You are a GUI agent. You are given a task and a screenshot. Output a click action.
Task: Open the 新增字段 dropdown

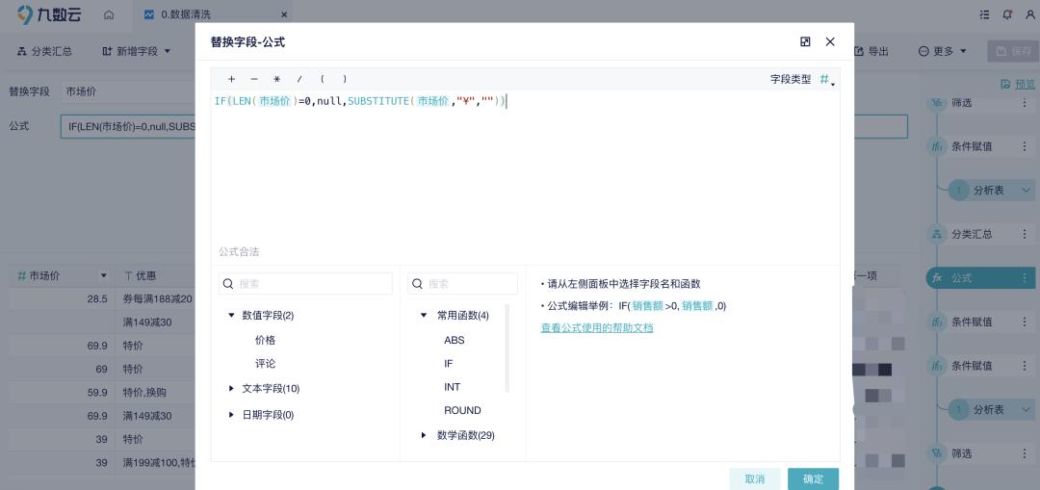137,51
